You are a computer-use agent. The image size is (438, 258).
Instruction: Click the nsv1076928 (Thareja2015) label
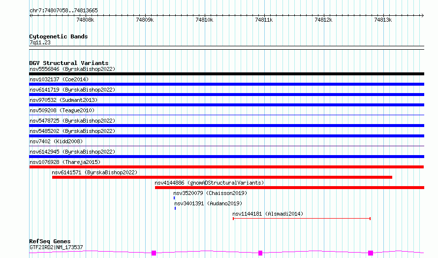coord(65,162)
